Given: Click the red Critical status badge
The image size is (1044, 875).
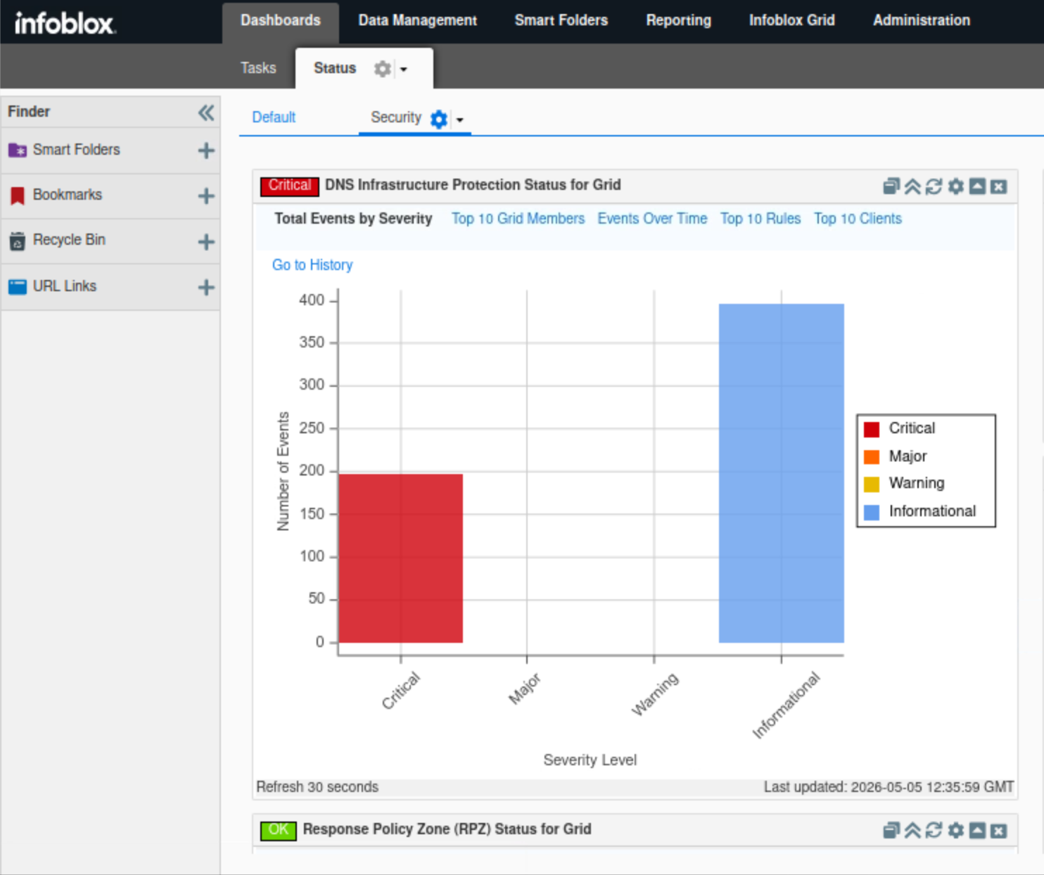Looking at the screenshot, I should point(289,186).
